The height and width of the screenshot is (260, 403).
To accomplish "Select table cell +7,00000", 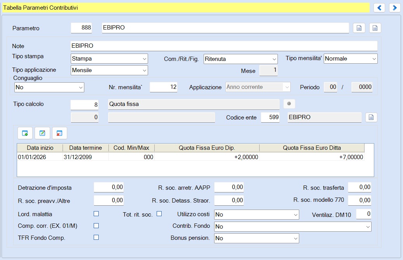I will click(312, 157).
